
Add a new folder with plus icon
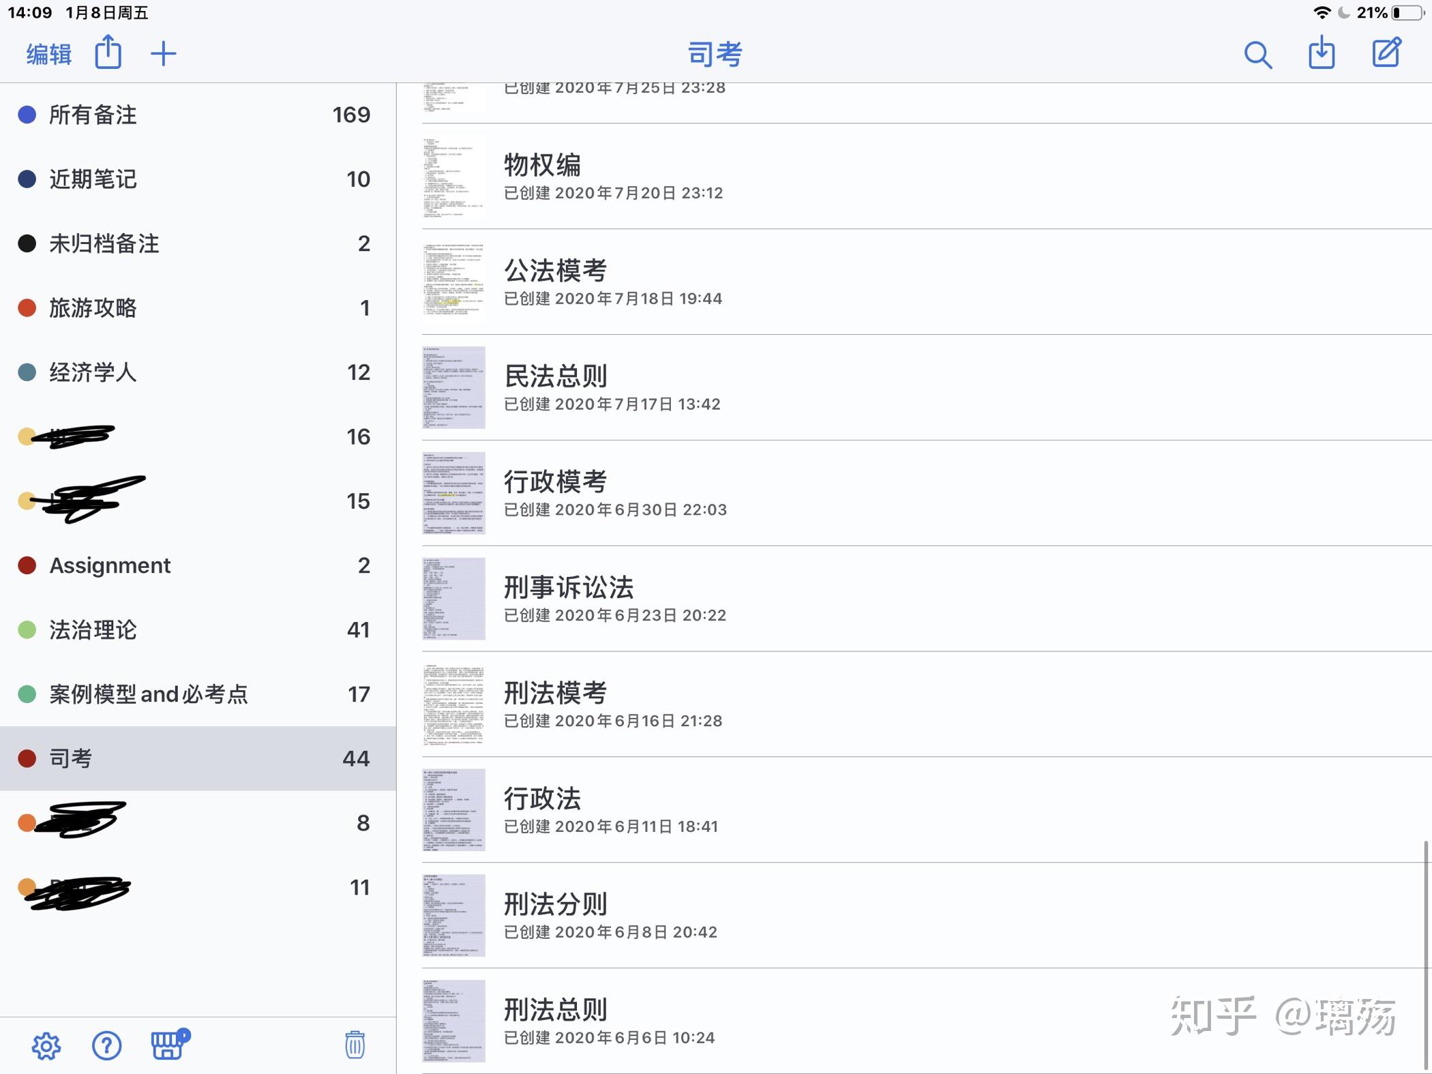tap(163, 54)
